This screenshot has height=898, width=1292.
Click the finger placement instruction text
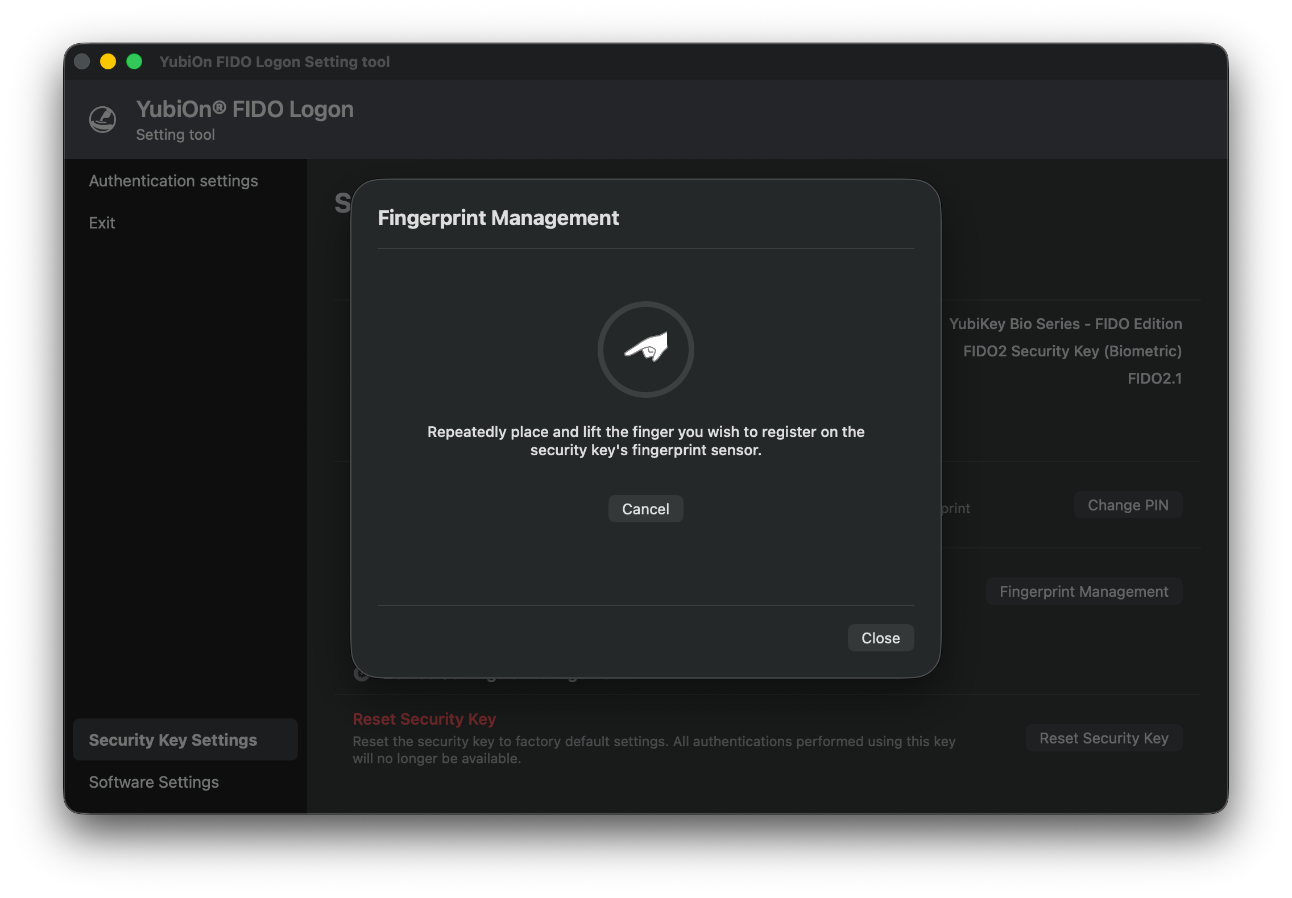tap(646, 440)
